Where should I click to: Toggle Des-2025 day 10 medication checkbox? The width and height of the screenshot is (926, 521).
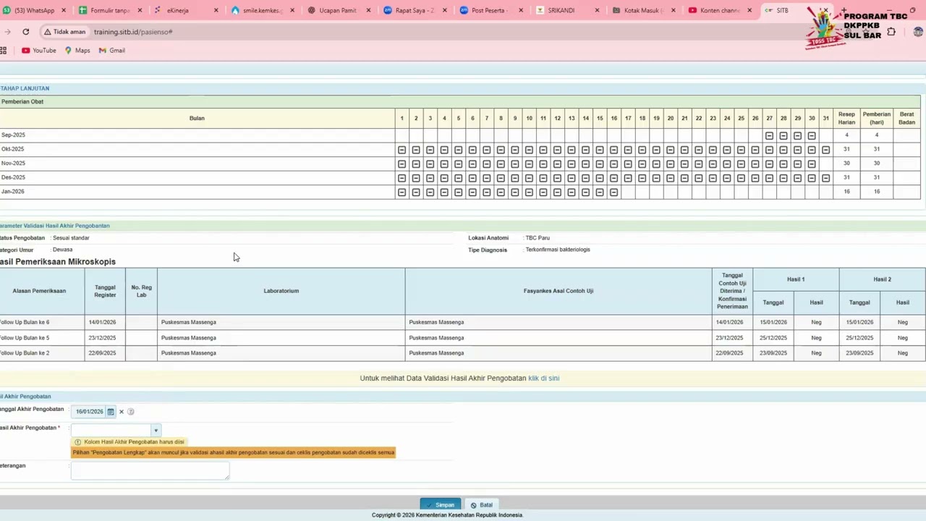(529, 178)
